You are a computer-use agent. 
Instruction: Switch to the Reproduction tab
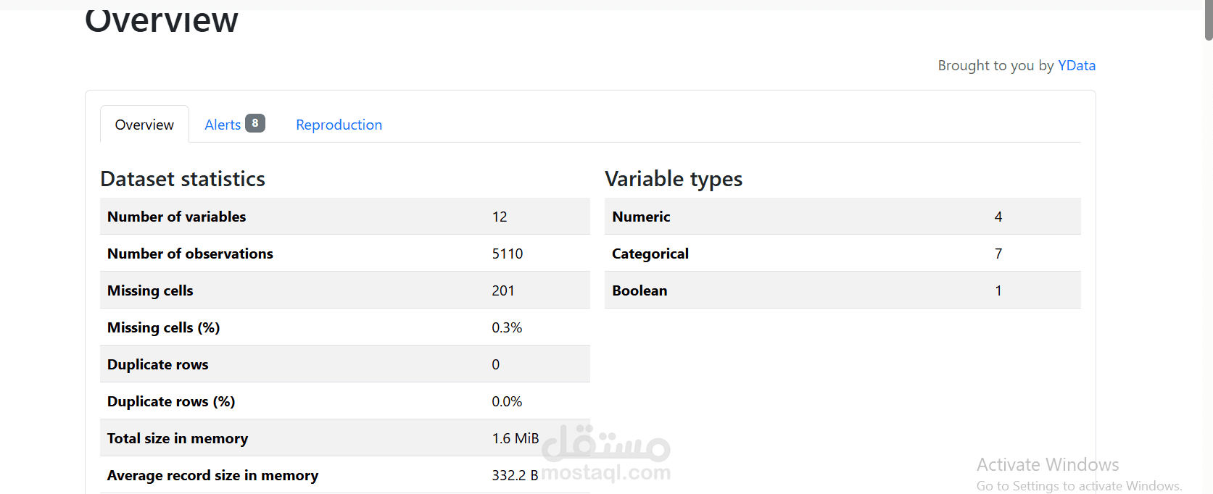coord(339,125)
